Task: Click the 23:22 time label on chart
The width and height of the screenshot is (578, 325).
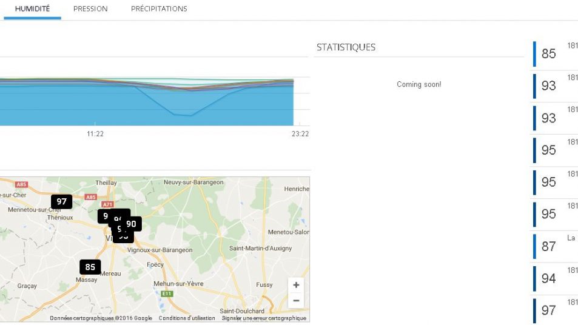Action: (x=300, y=134)
